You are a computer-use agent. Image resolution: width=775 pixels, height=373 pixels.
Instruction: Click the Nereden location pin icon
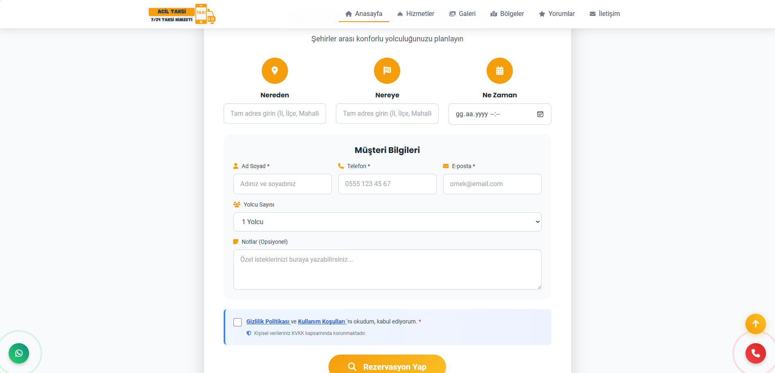pyautogui.click(x=274, y=71)
